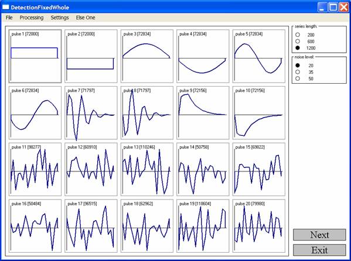The height and width of the screenshot is (261, 351).
Task: Choose the pulse 9 exponential decay plot
Action: (x=203, y=113)
